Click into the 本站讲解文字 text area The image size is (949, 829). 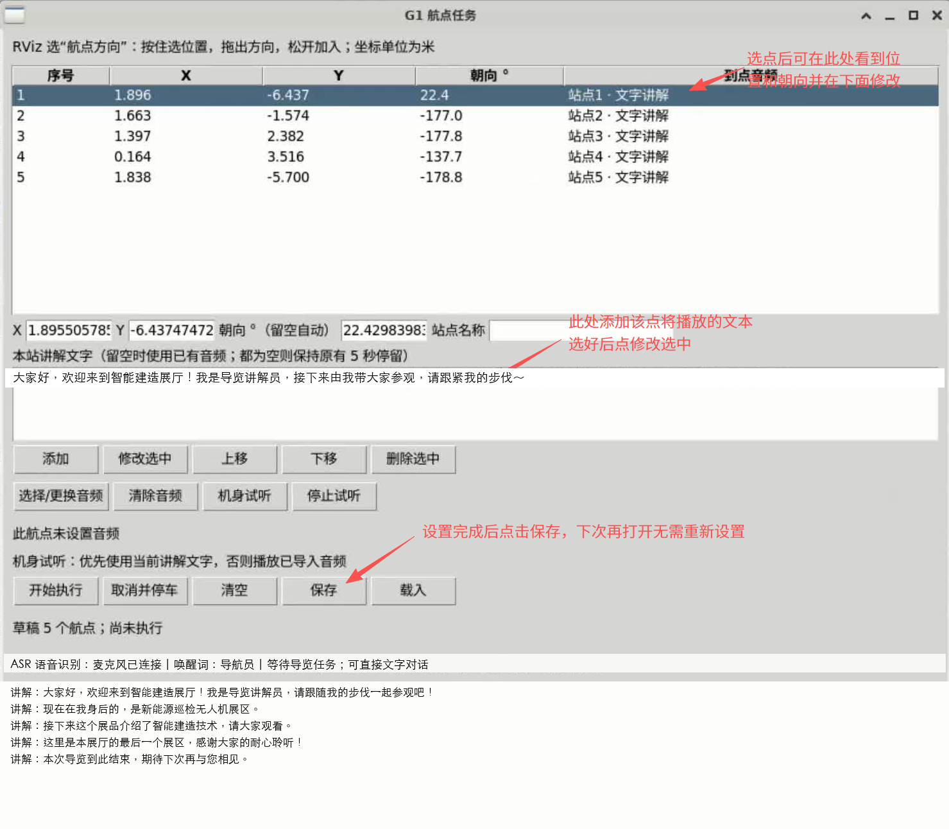click(475, 404)
